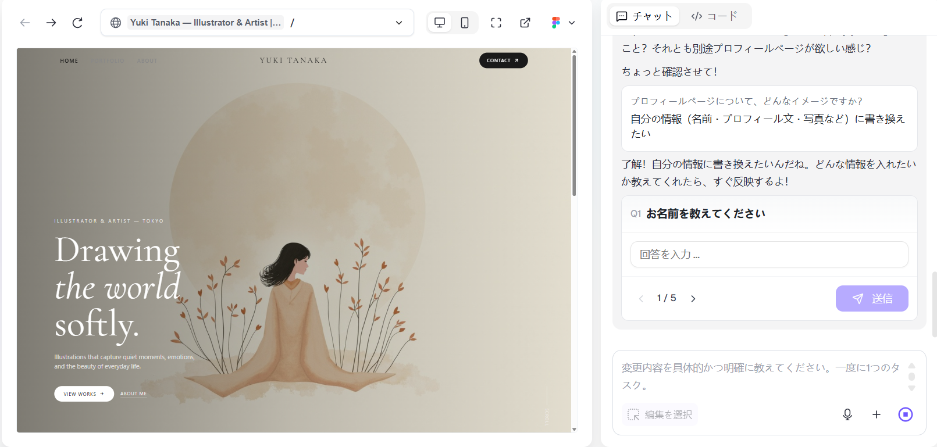Follow the ABOUT ME link

click(x=133, y=394)
